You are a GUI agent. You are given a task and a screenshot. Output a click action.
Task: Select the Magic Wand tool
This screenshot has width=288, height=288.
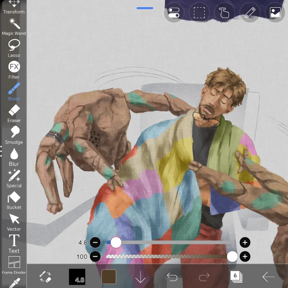click(x=14, y=26)
